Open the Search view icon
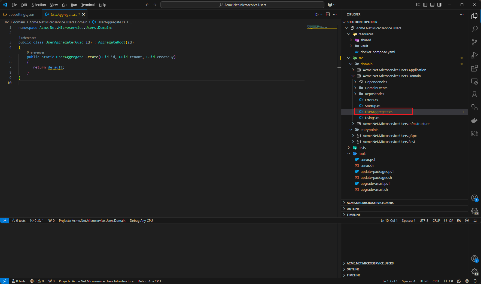The image size is (481, 284). coord(474,29)
